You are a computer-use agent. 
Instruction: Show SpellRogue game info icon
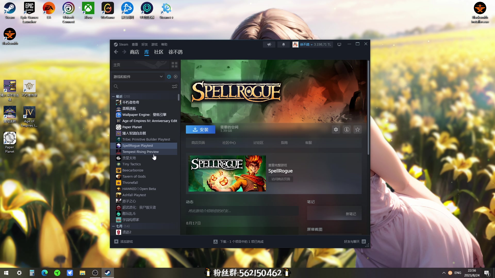point(347,129)
